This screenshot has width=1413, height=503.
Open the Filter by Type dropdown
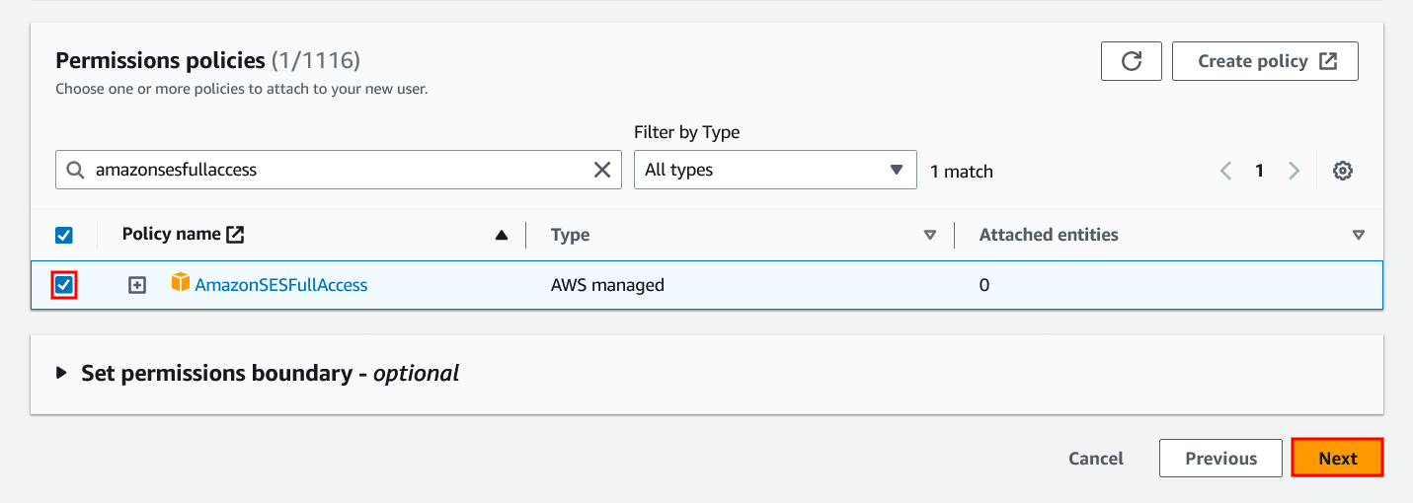click(775, 170)
